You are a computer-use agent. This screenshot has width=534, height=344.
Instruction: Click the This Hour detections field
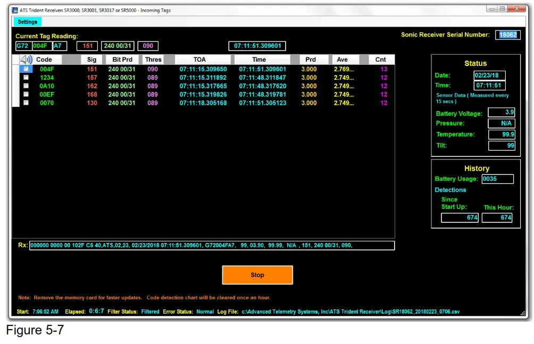pos(497,217)
